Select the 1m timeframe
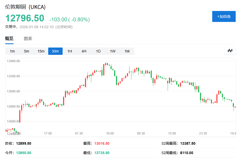 click(12, 51)
